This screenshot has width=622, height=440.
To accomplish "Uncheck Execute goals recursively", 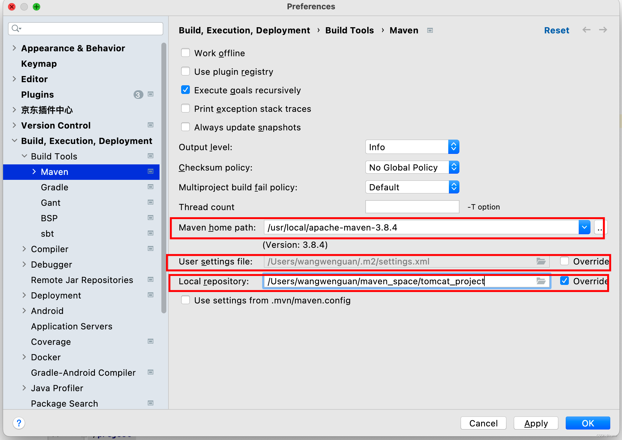I will click(185, 90).
